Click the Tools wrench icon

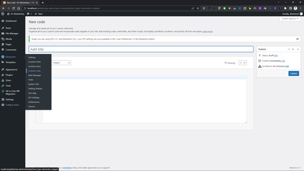(3, 85)
